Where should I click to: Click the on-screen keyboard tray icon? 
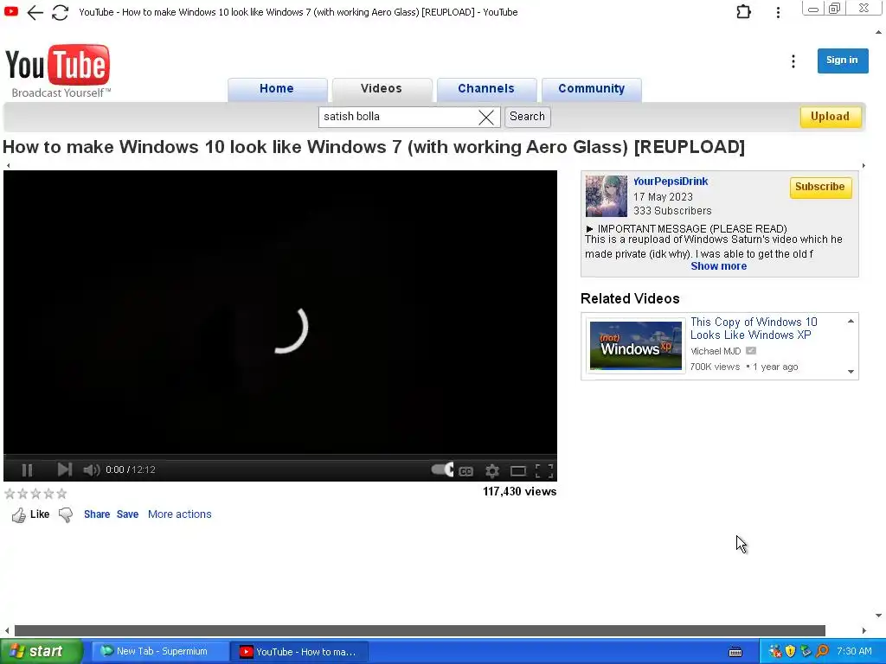click(735, 652)
